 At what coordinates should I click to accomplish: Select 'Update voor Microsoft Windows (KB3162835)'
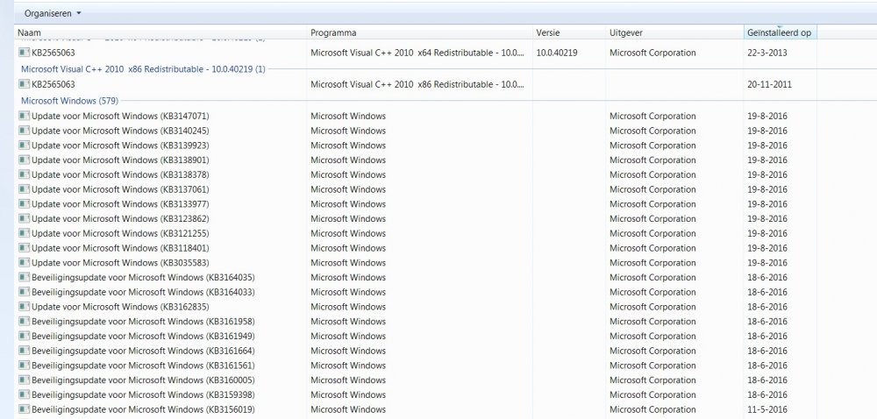tap(120, 307)
